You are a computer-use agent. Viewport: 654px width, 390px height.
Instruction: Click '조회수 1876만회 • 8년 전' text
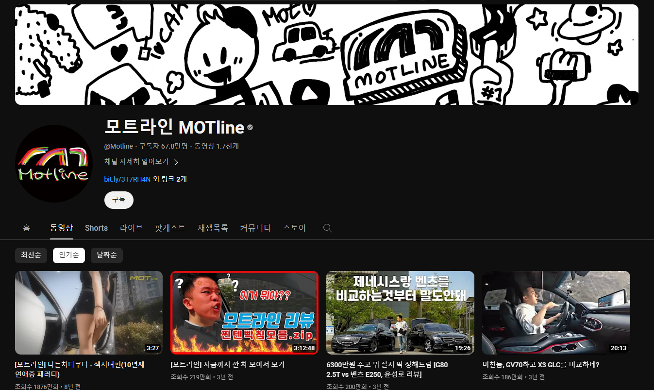[x=48, y=387]
